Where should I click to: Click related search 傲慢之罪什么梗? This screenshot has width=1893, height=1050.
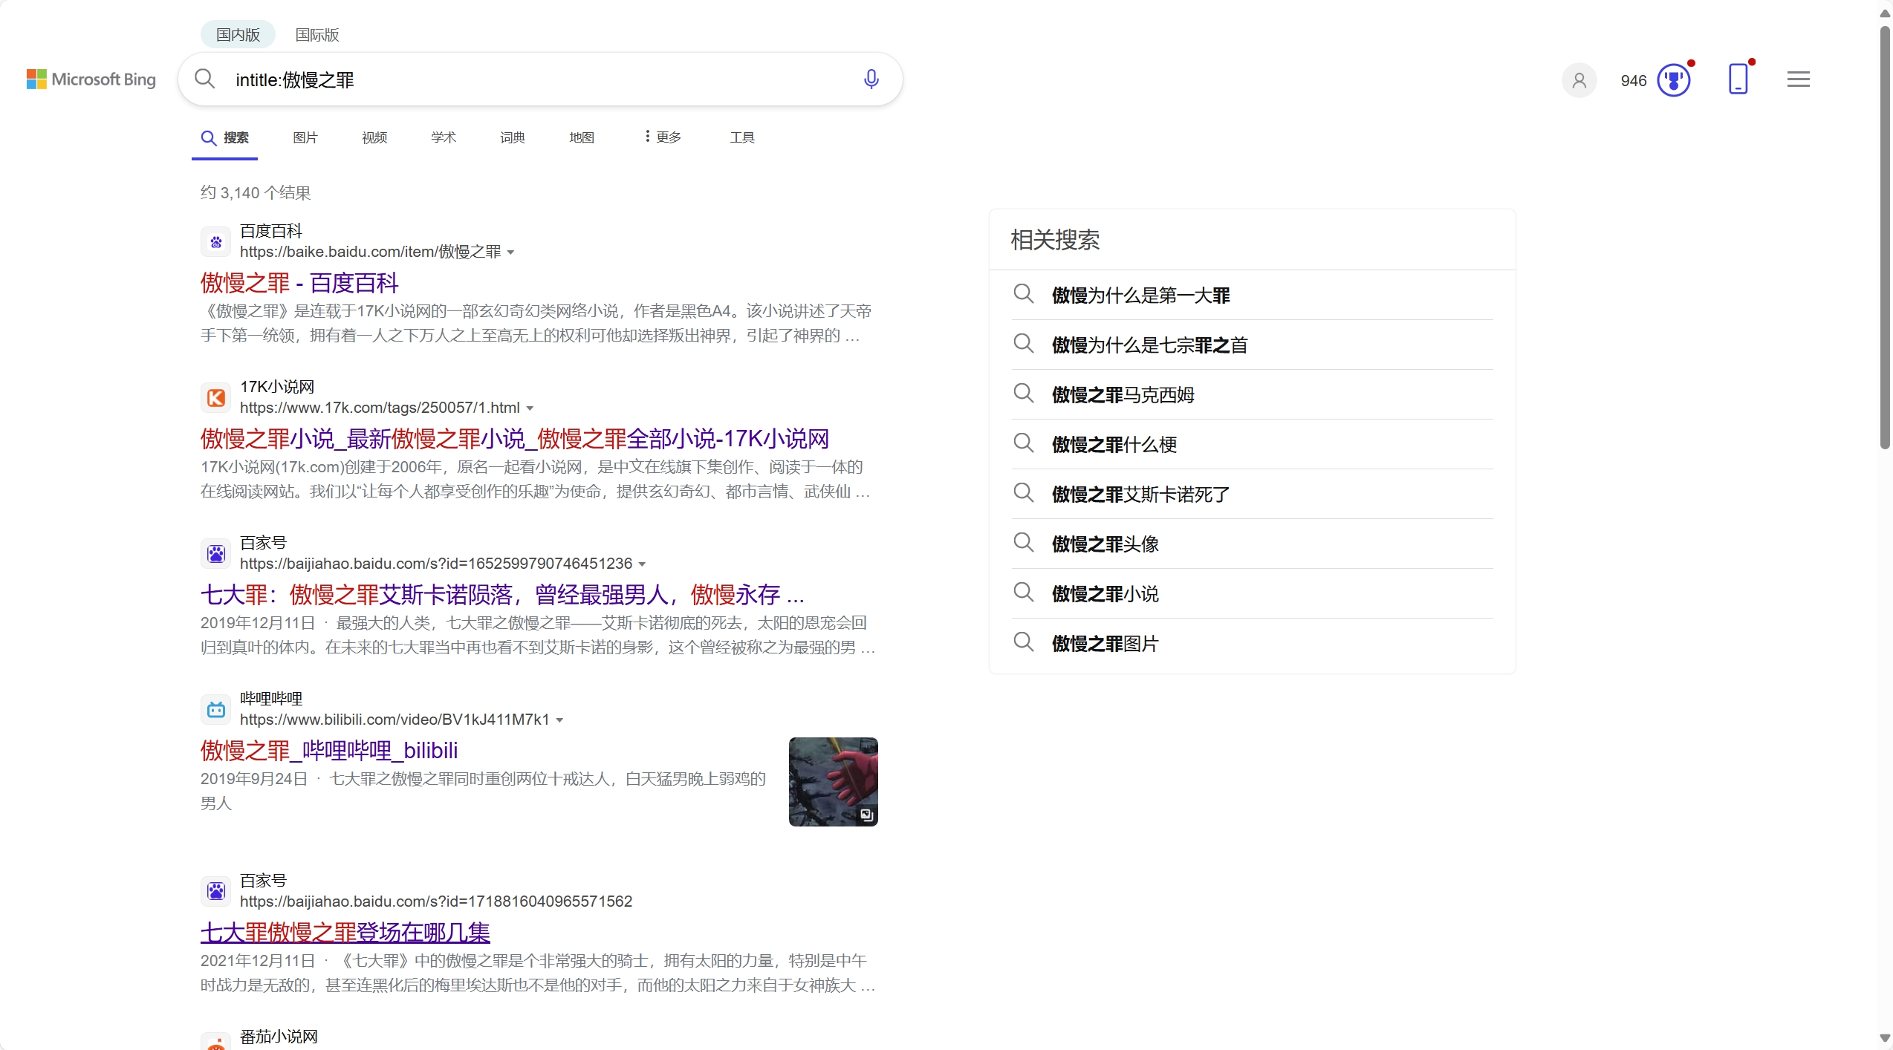tap(1114, 445)
